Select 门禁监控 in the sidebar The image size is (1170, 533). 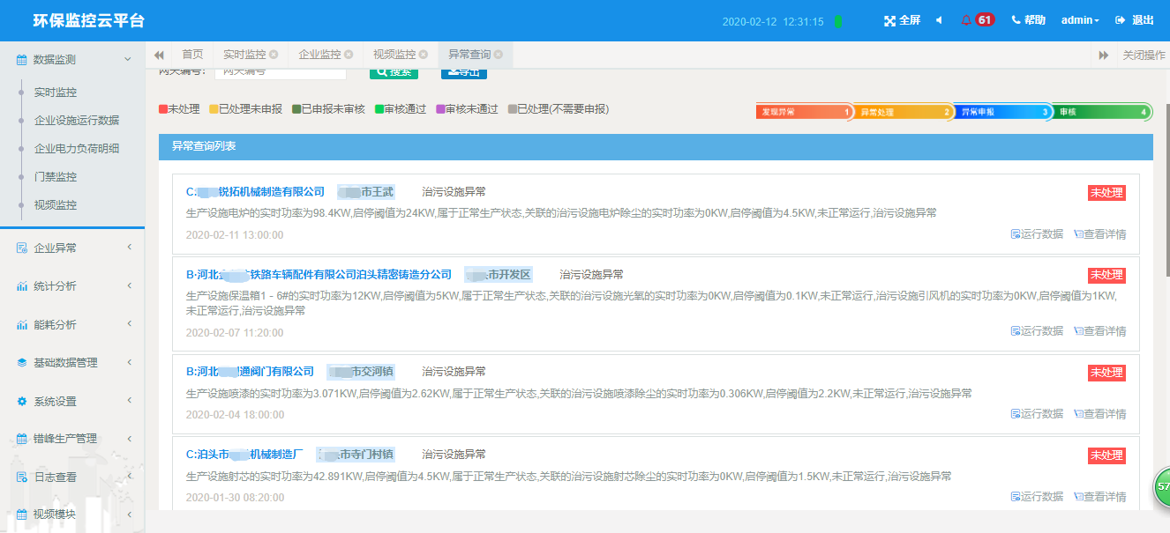(56, 177)
